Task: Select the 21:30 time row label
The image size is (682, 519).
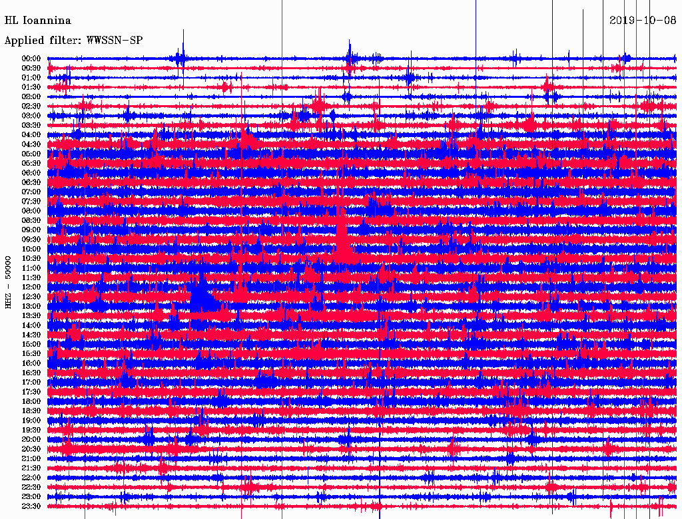Action: tap(31, 468)
